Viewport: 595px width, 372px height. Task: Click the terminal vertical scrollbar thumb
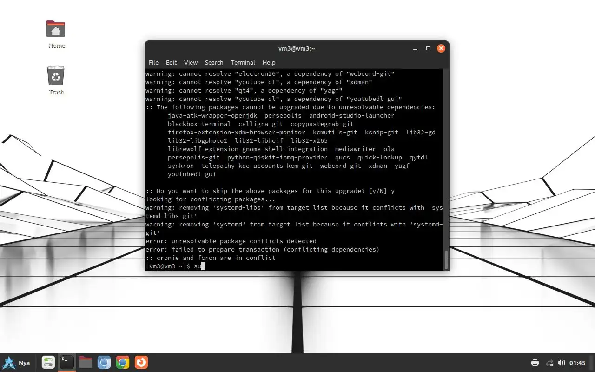(447, 260)
